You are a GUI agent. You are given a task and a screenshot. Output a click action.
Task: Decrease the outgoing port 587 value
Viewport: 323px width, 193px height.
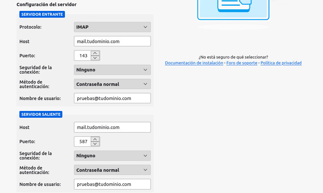tap(95, 144)
